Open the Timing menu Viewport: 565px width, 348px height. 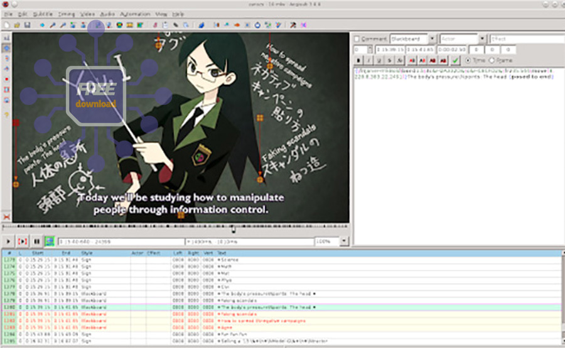click(67, 14)
